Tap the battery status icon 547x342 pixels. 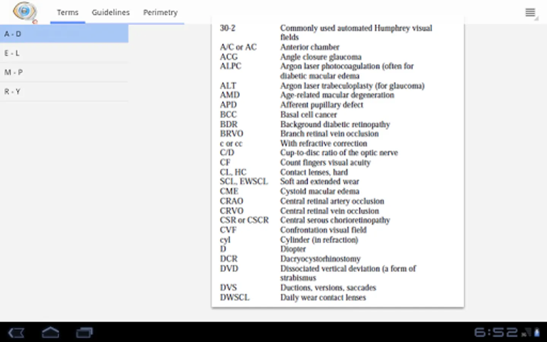coord(537,332)
